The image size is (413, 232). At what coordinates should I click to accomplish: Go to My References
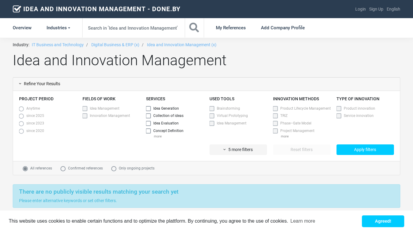pyautogui.click(x=231, y=28)
